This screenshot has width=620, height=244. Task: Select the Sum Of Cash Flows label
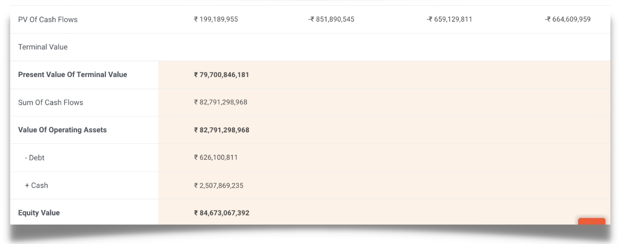pyautogui.click(x=50, y=102)
